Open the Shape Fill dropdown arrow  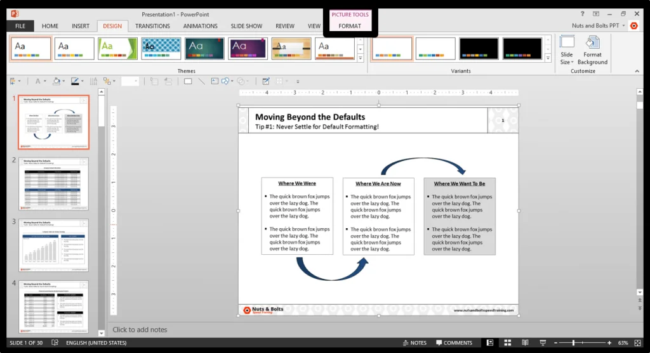[63, 81]
